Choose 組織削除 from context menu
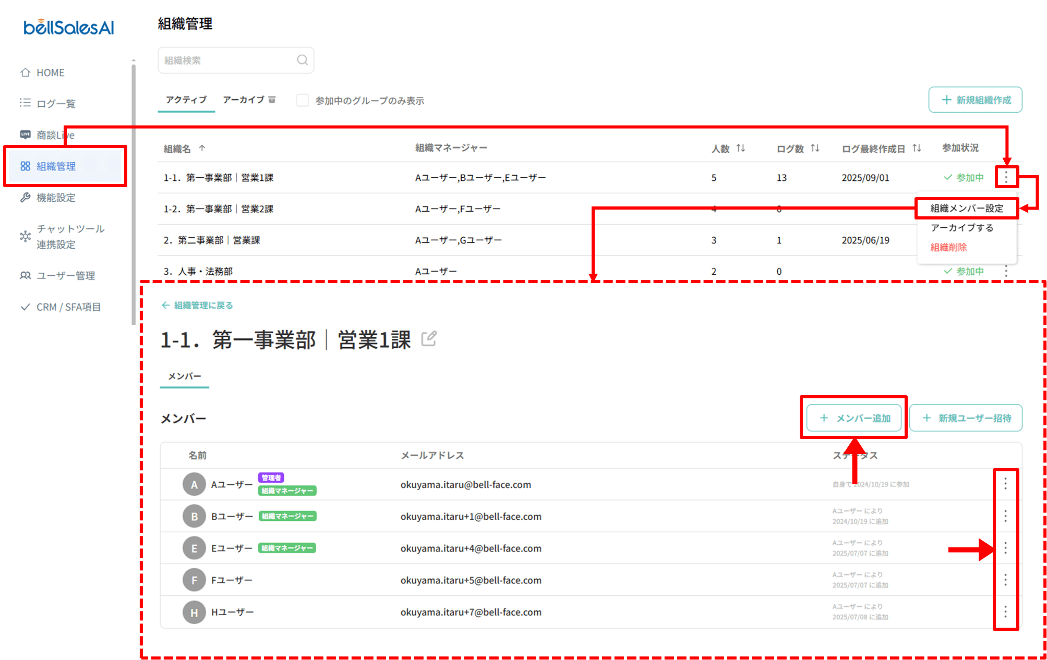 point(948,247)
